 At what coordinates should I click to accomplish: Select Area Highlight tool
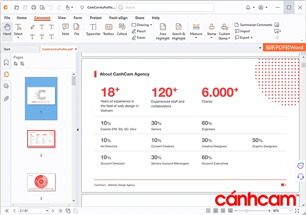[163, 32]
